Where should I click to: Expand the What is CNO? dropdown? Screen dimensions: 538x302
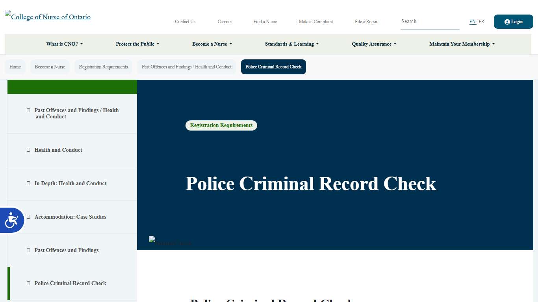click(64, 44)
